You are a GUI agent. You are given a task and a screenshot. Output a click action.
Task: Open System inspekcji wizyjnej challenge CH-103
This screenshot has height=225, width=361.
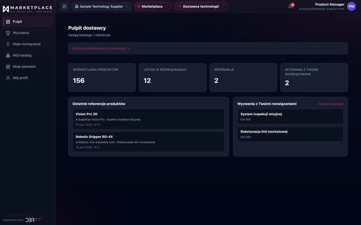point(290,117)
